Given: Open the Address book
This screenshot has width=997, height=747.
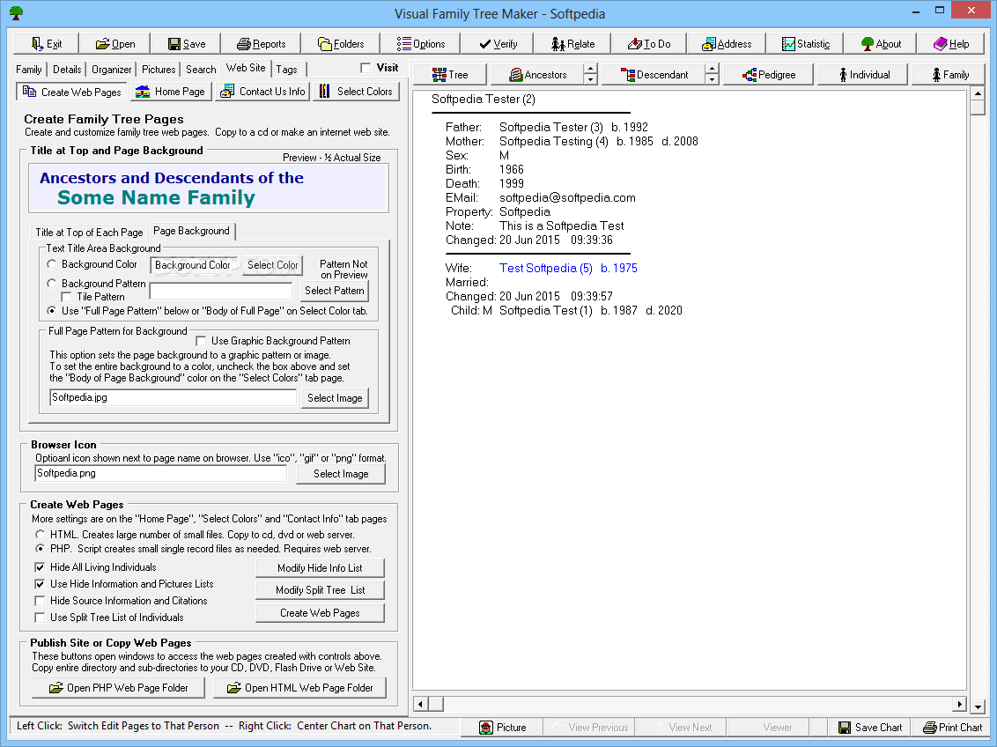Looking at the screenshot, I should coord(727,44).
